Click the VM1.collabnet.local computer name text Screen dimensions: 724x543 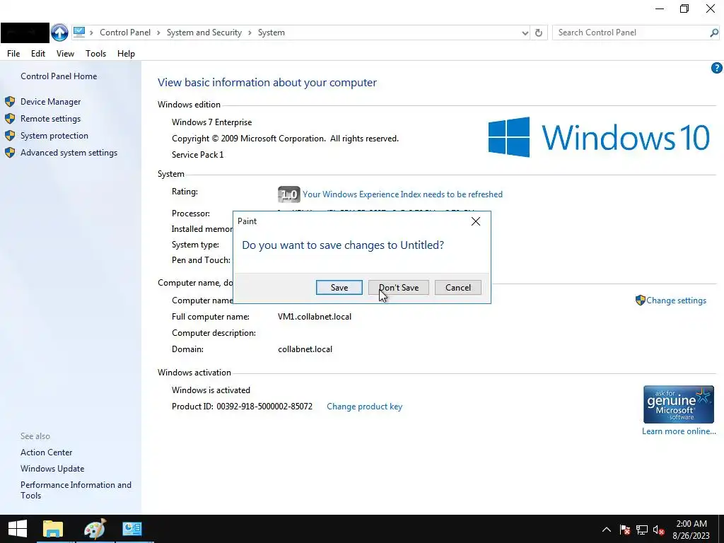[x=315, y=317]
